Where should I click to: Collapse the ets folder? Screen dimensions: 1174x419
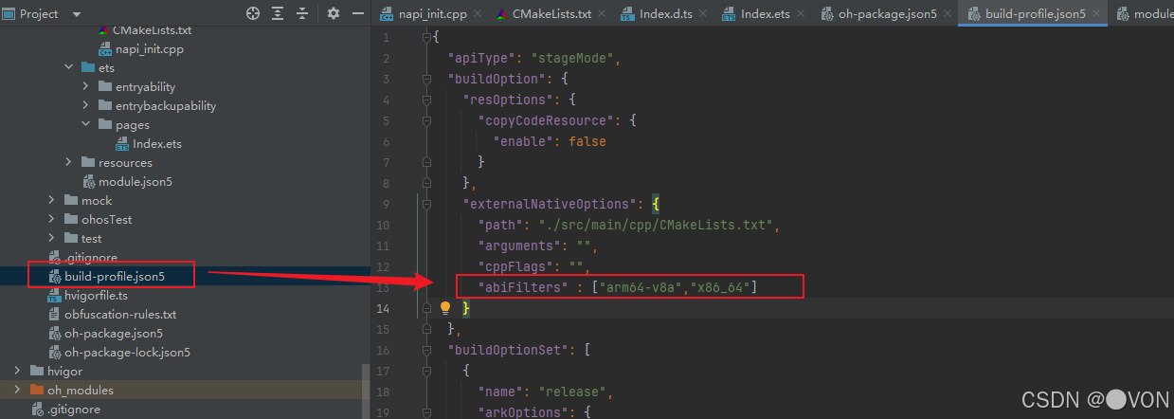[x=68, y=67]
